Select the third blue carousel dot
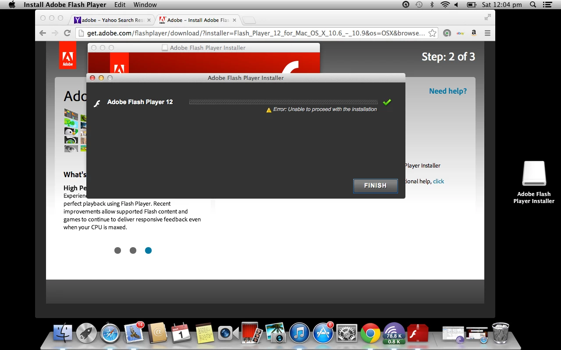The width and height of the screenshot is (561, 350). tap(148, 250)
